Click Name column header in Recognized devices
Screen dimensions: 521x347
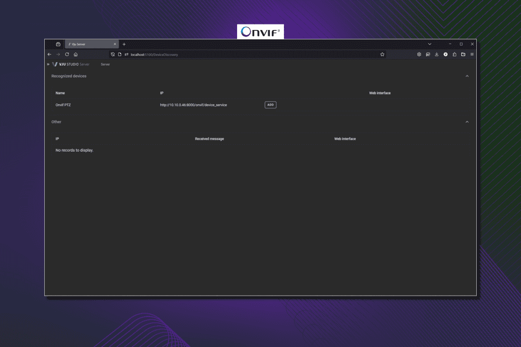[60, 93]
